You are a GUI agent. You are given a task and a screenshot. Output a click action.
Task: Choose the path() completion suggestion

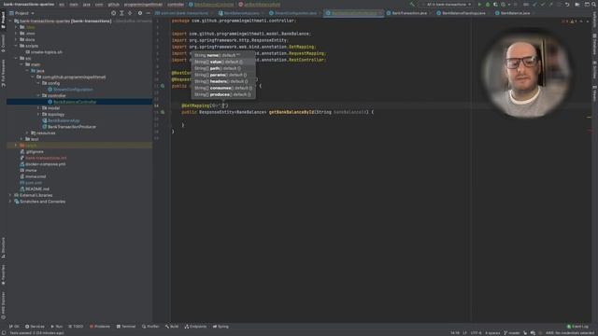click(x=223, y=68)
